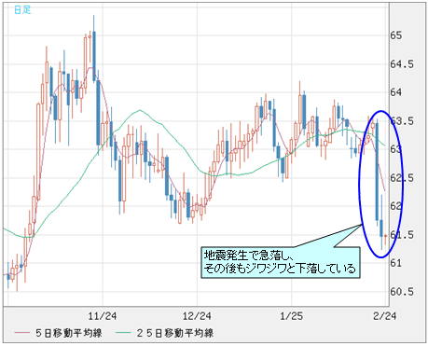Screen dimensions: 428x346
Task: Click the ２５日移動平均線 legend entry
Action: pos(164,333)
